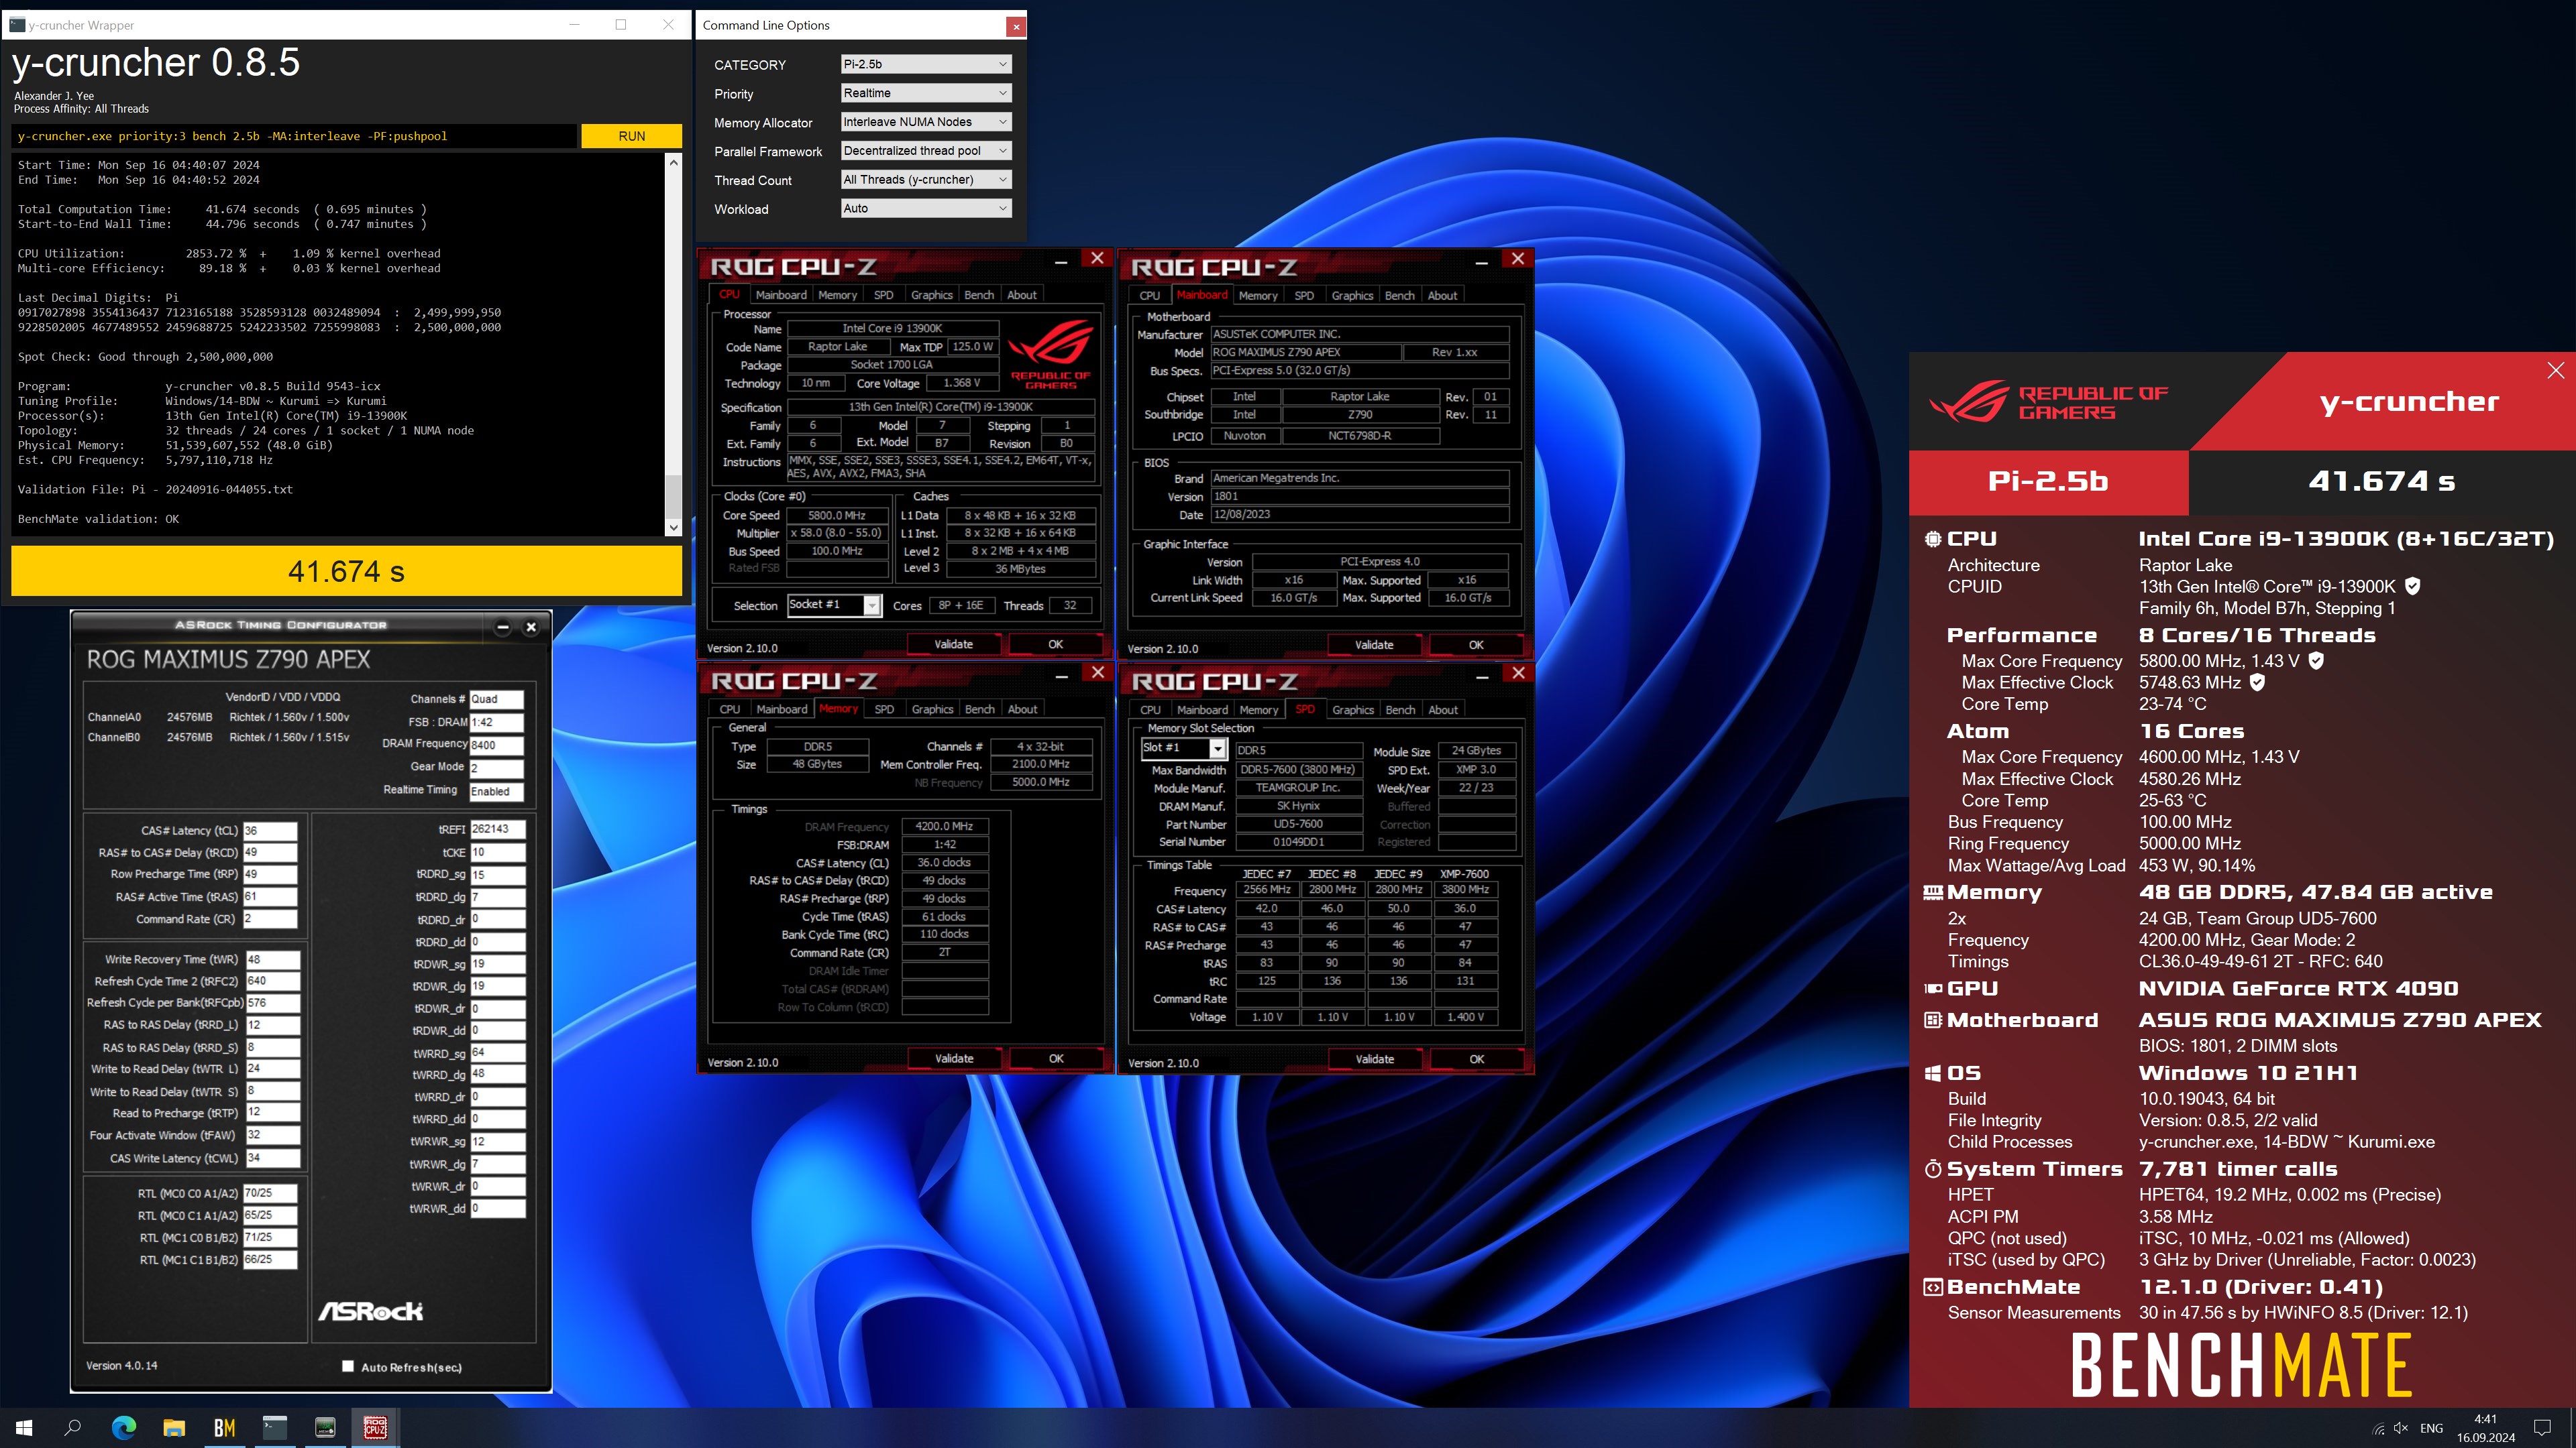Select the Mainboard tab in CPU-Z CPU window
This screenshot has width=2576, height=1448.
click(x=781, y=295)
